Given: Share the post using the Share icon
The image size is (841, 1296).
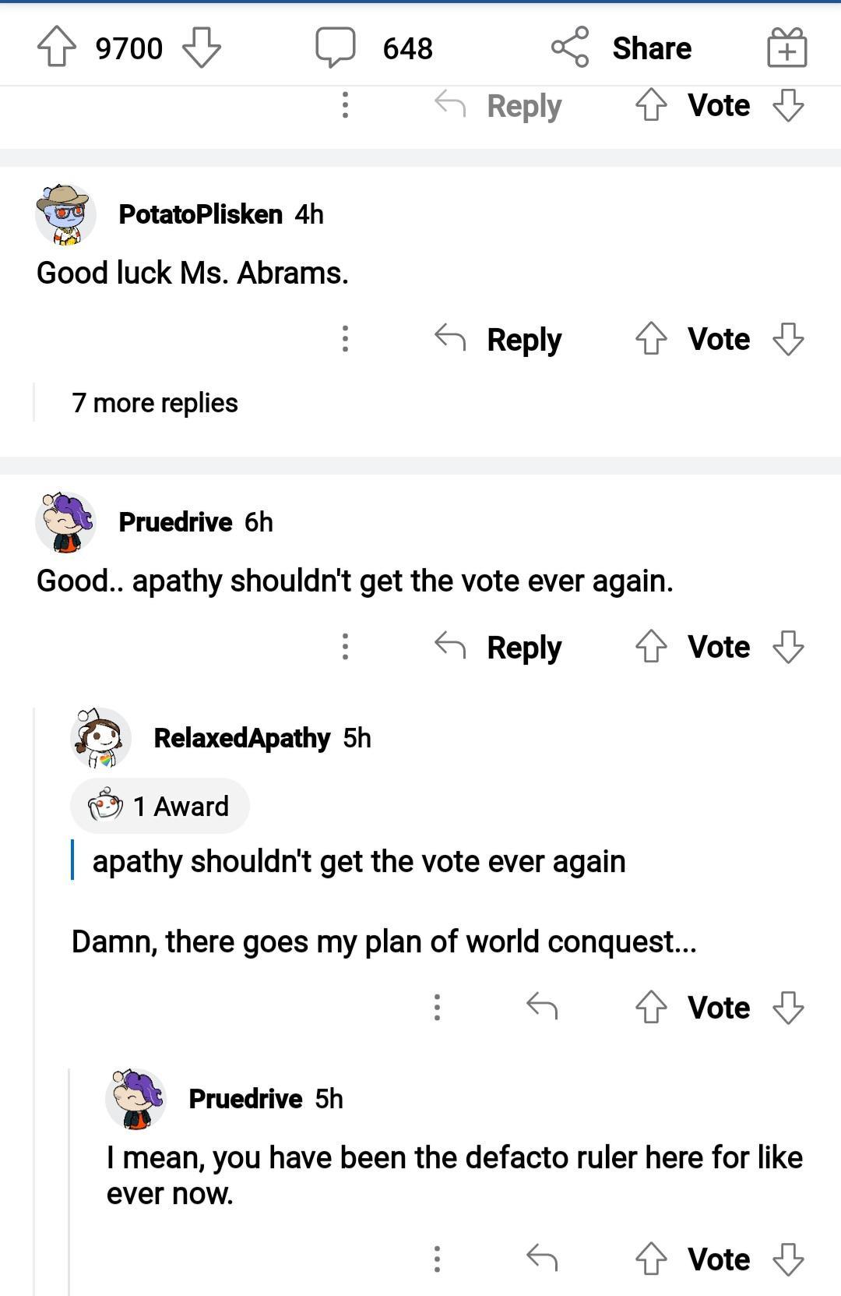Looking at the screenshot, I should click(x=569, y=48).
